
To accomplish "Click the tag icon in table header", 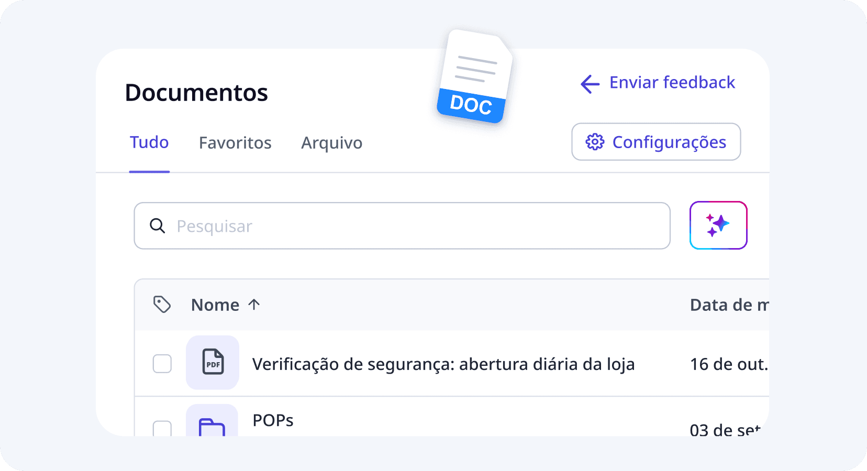I will 162,304.
